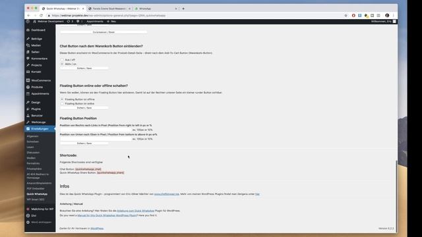
Task: Click the Design brush icon
Action: tap(28, 103)
